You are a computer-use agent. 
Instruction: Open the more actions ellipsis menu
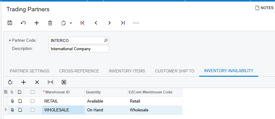[x=136, y=23]
